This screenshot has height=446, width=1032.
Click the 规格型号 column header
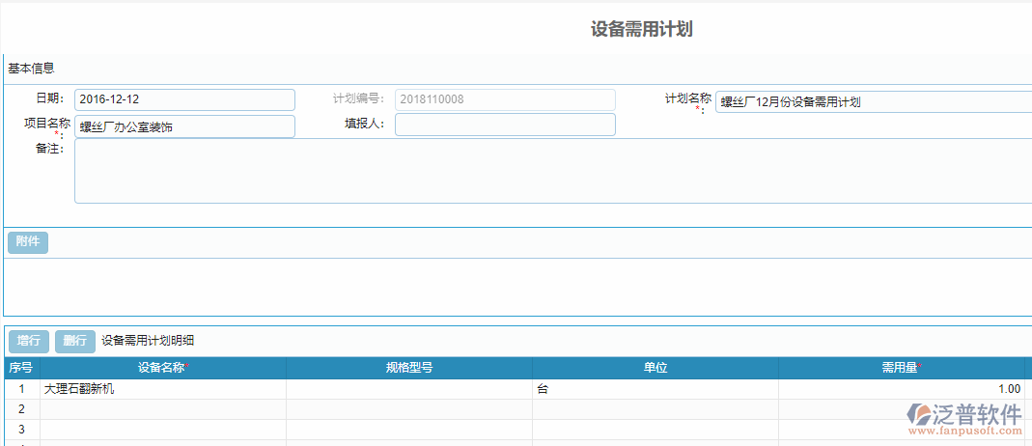[408, 368]
